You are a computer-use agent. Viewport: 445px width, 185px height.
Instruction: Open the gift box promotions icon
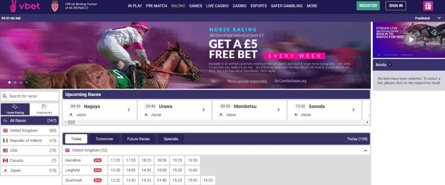coord(428,6)
